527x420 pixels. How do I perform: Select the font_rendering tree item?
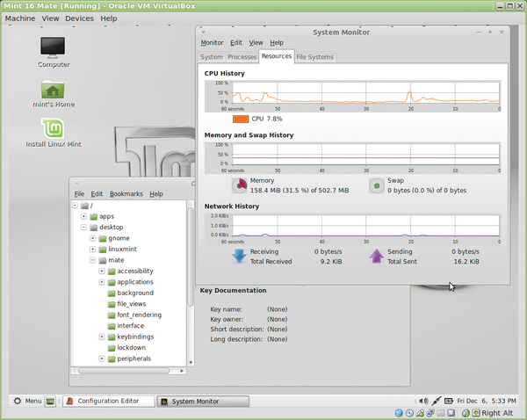(x=134, y=315)
